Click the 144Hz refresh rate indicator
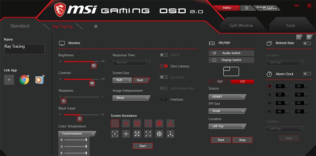Image resolution: width=316 pixels, height=156 pixels. (x=227, y=8)
